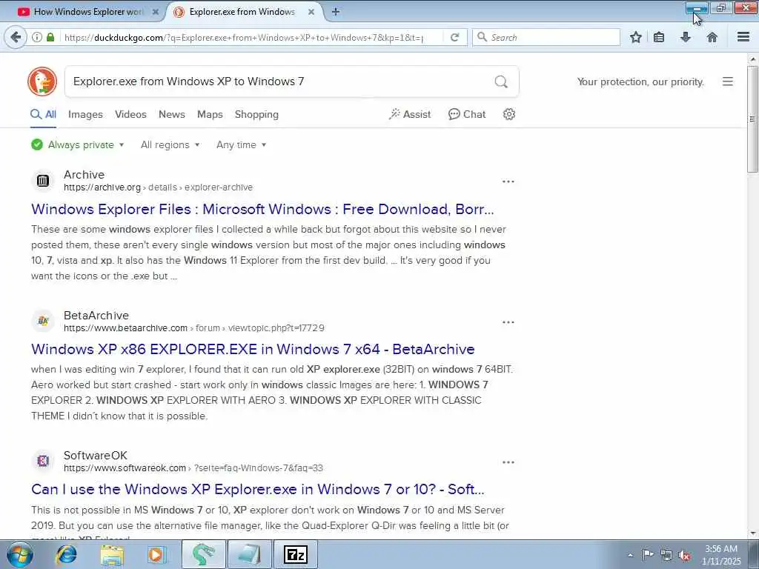
Task: Open more options for the Archive result
Action: pyautogui.click(x=508, y=182)
